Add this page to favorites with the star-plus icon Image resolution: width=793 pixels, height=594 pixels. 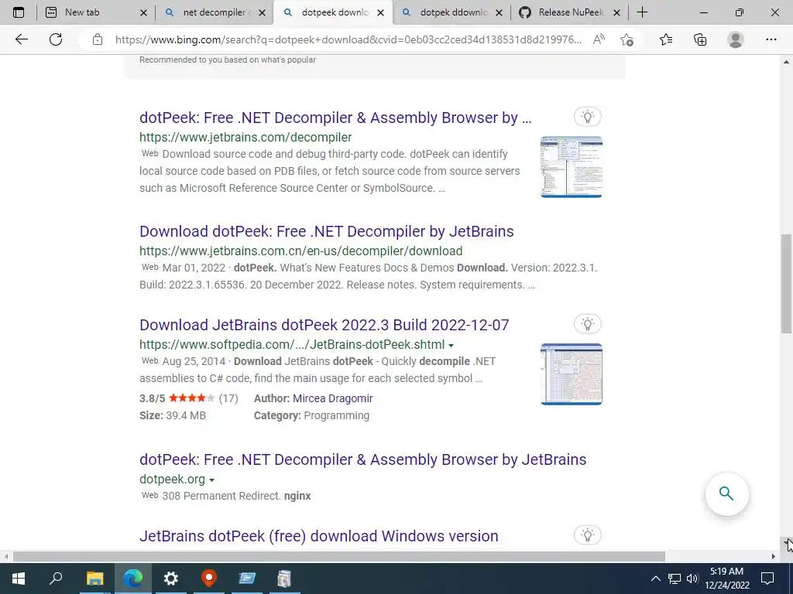tap(627, 39)
